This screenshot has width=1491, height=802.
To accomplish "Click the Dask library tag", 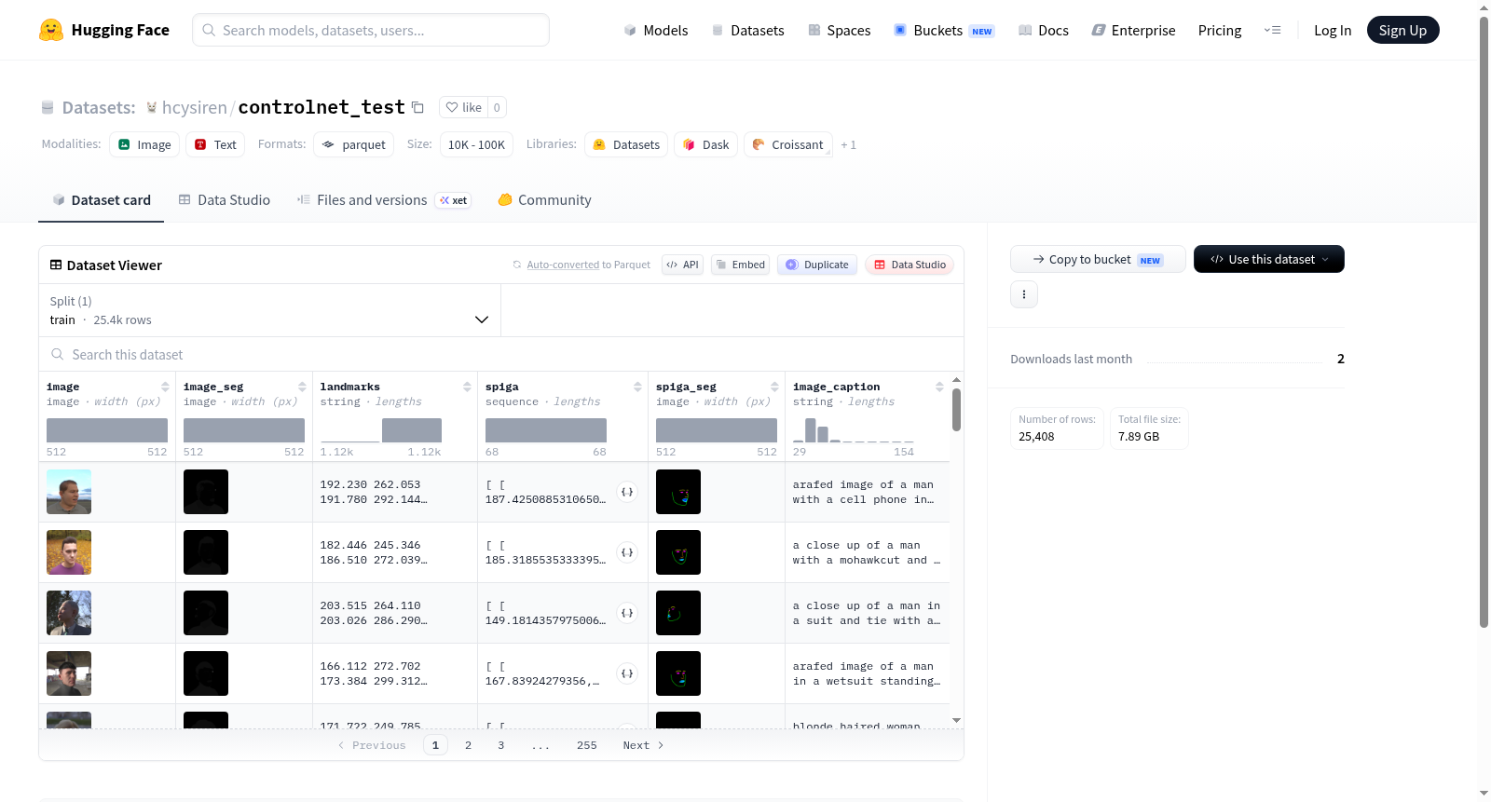I will (705, 144).
